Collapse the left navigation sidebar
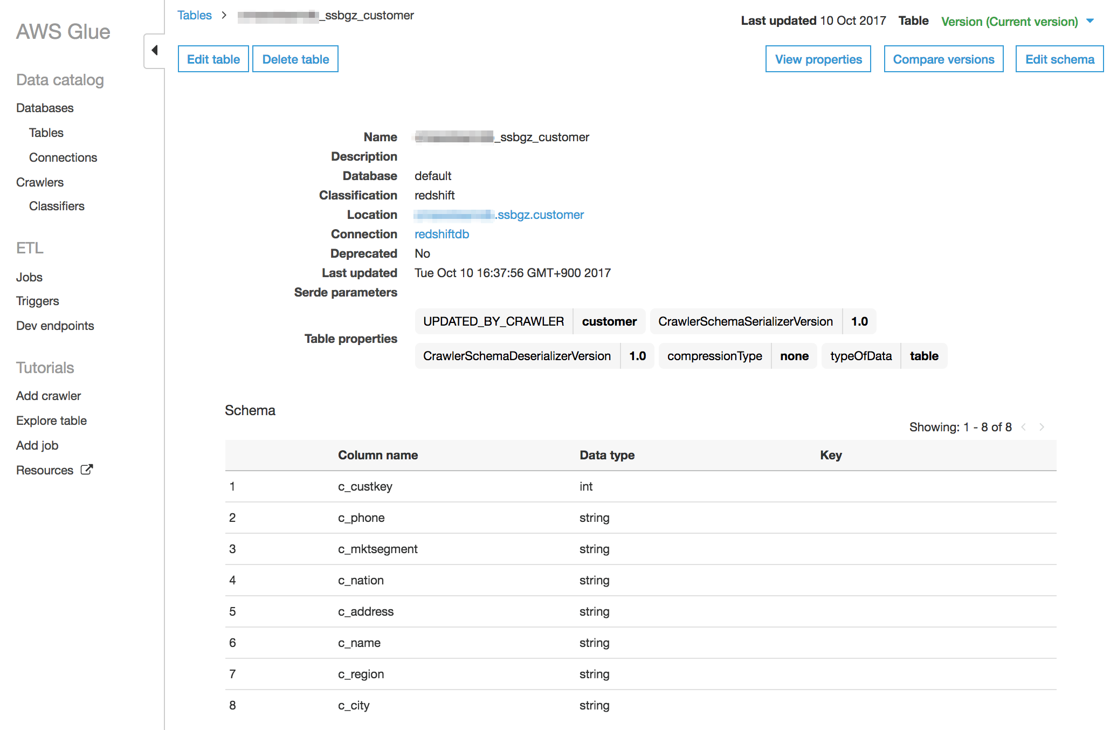Image resolution: width=1117 pixels, height=730 pixels. click(154, 49)
